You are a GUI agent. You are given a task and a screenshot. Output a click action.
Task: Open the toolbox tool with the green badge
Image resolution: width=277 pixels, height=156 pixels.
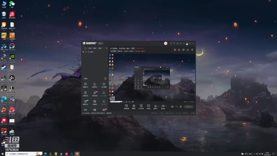pos(86,102)
